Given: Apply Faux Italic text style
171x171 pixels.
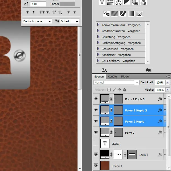Looking at the screenshot, I should 33,12.
